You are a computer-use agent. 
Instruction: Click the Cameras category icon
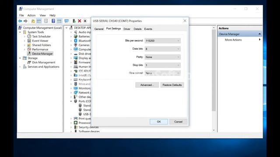click(x=76, y=45)
